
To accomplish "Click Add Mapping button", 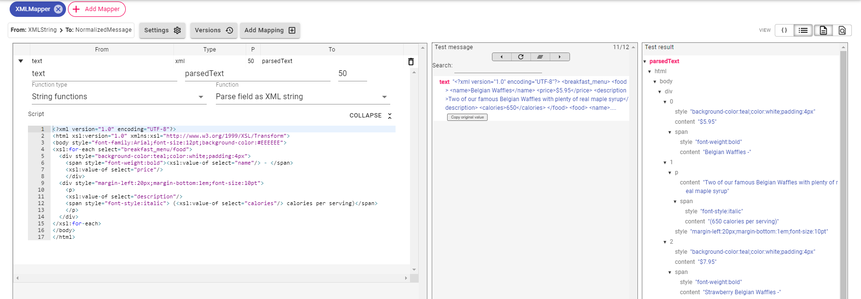I will tap(270, 30).
